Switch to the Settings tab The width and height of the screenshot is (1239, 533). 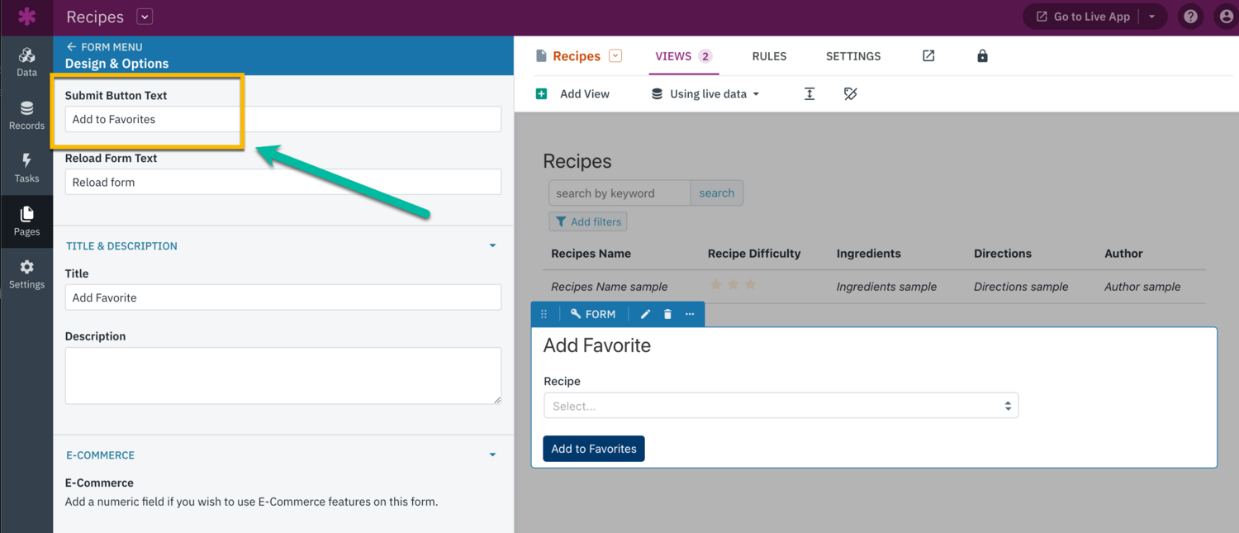coord(853,56)
